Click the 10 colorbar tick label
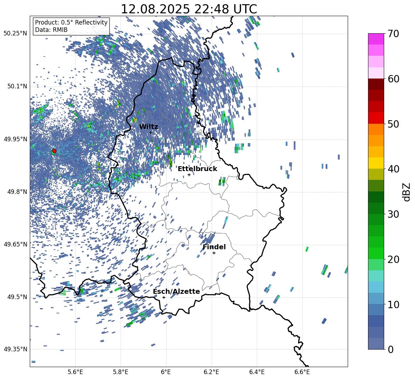This screenshot has height=379, width=415. (393, 304)
